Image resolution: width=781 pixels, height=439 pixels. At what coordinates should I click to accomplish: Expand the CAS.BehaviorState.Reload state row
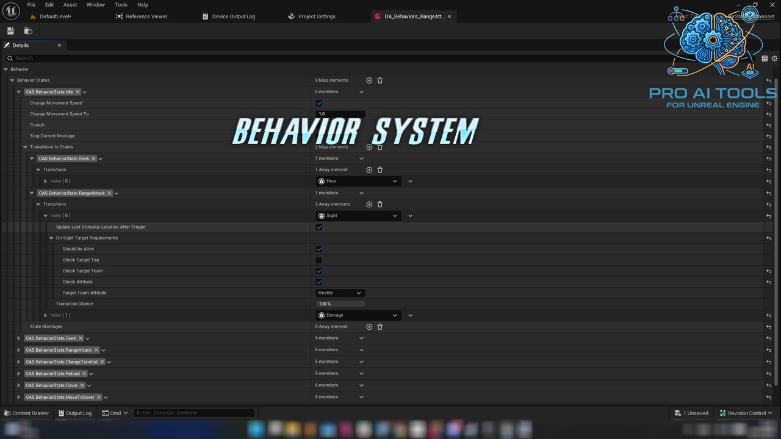pos(18,374)
